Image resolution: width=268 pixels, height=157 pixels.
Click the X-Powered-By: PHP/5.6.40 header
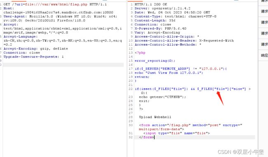tap(160, 28)
